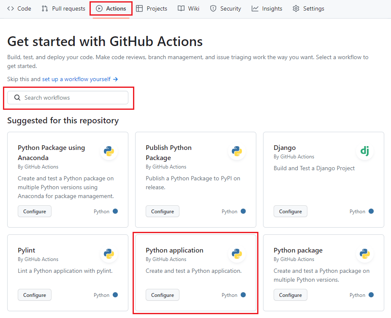Go to the Wiki tab
Image resolution: width=391 pixels, height=318 pixels.
tap(188, 8)
